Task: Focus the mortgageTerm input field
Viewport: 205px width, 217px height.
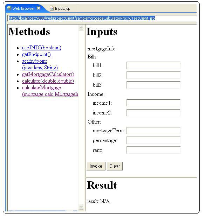Action: click(153, 131)
